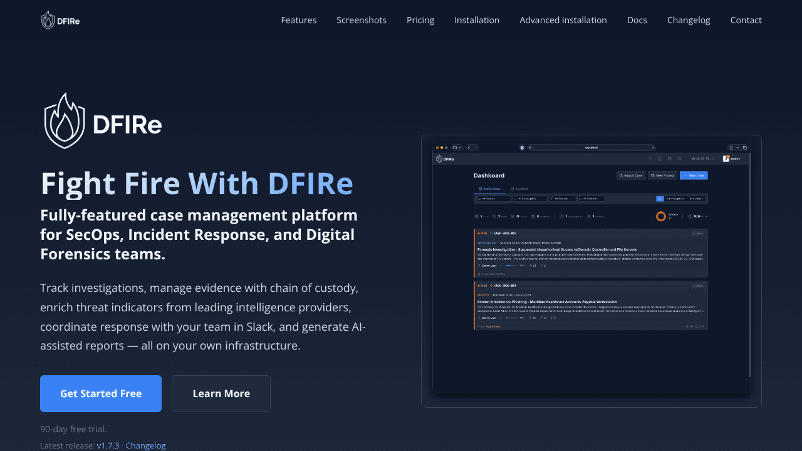Viewport: 802px width, 451px height.
Task: Click the large DFIRe shield logo in hero
Action: point(102,121)
